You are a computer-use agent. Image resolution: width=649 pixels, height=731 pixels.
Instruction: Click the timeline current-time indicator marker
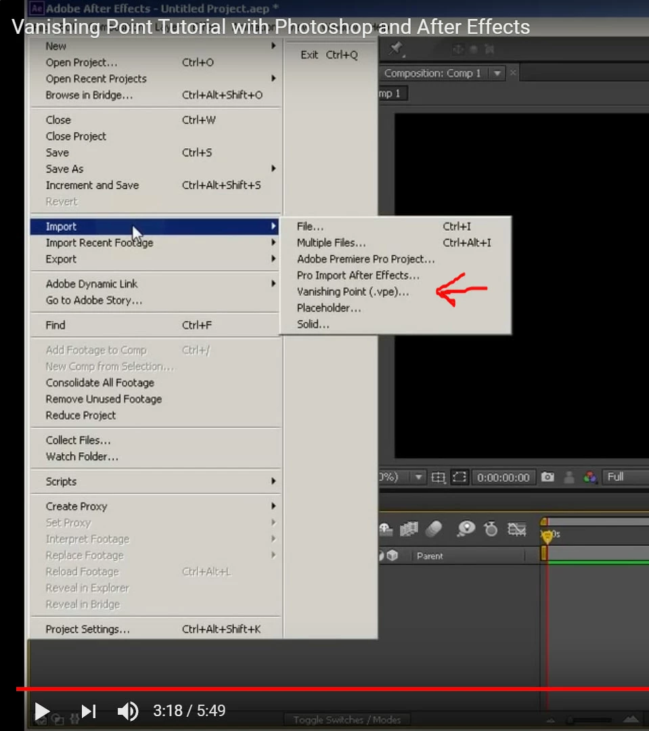pos(546,537)
